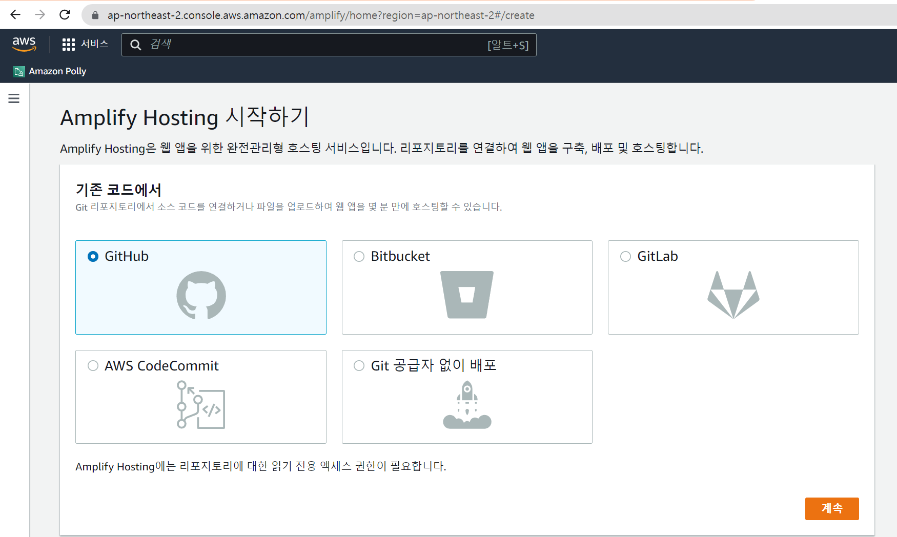Screen dimensions: 897x537
Task: Select Git 공급자 없이 배포 radio button
Action: pos(359,365)
